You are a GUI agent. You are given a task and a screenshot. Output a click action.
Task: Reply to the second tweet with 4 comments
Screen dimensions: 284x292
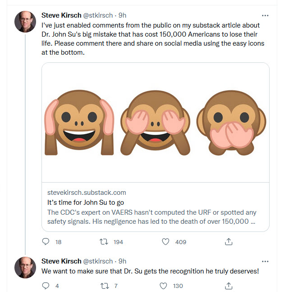click(46, 286)
